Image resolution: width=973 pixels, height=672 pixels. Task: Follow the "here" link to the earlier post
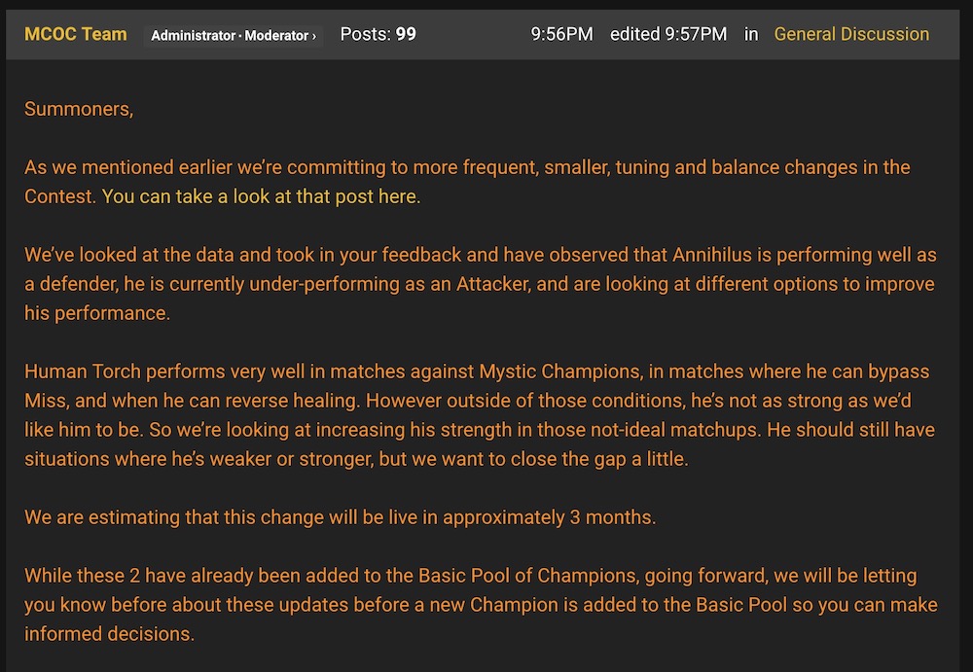[403, 195]
